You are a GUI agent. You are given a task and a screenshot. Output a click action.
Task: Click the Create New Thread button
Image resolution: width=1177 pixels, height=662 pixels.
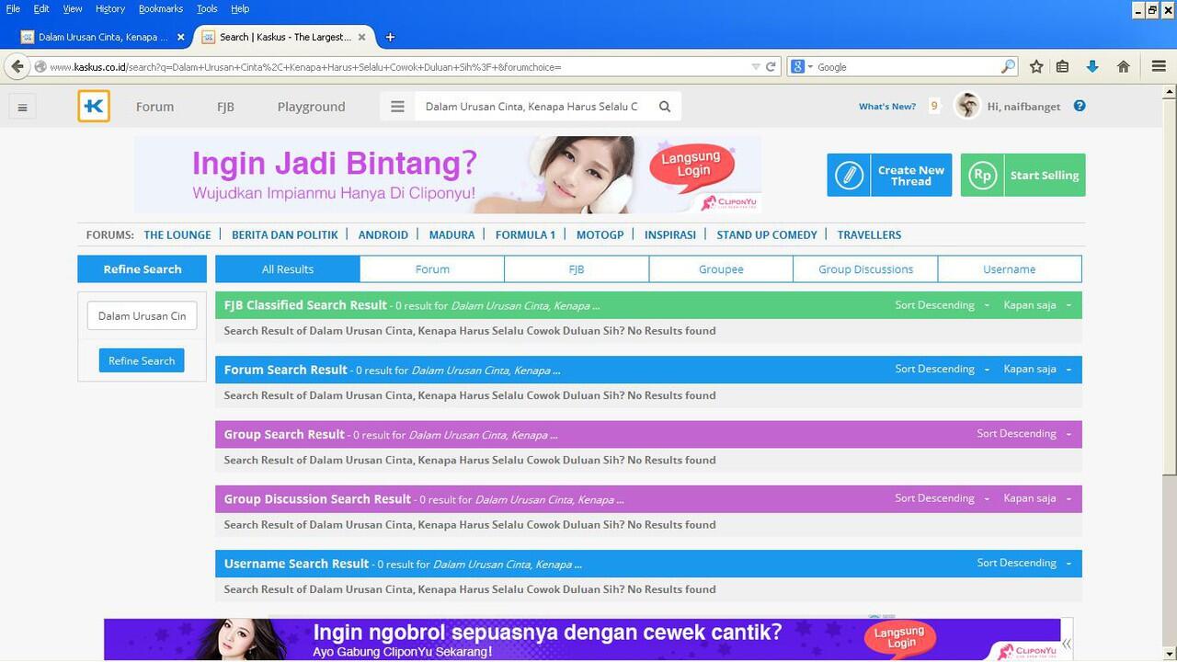click(889, 175)
